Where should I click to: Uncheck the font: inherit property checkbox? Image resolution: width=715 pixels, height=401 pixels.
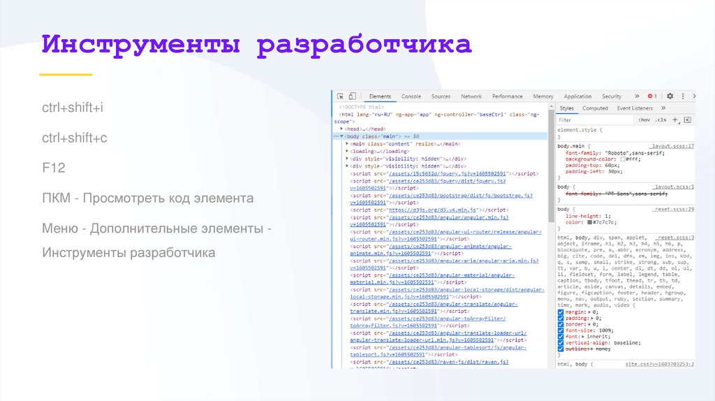coord(561,337)
